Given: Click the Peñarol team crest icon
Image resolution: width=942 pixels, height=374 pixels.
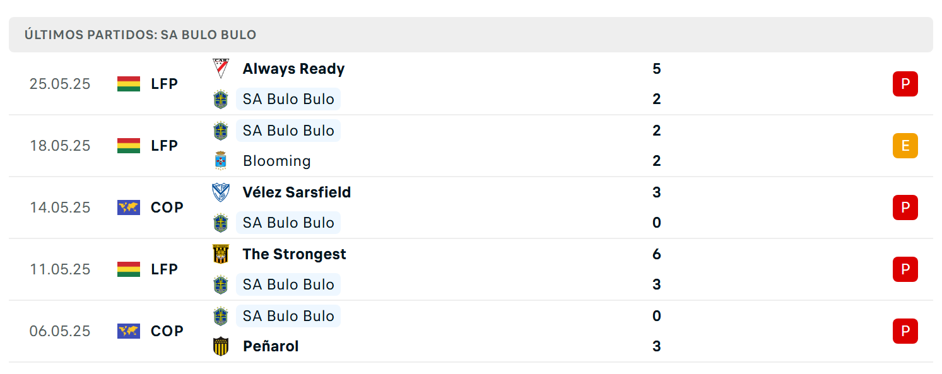Looking at the screenshot, I should pos(221,346).
